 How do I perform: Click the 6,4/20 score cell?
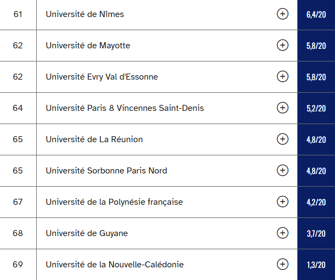[x=316, y=14]
